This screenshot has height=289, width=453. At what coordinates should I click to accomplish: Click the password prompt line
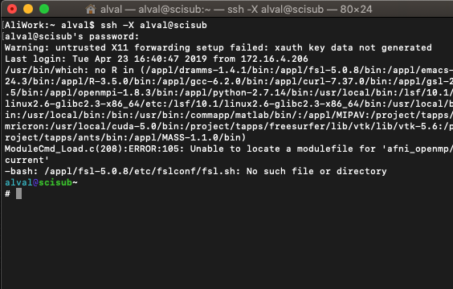point(72,36)
